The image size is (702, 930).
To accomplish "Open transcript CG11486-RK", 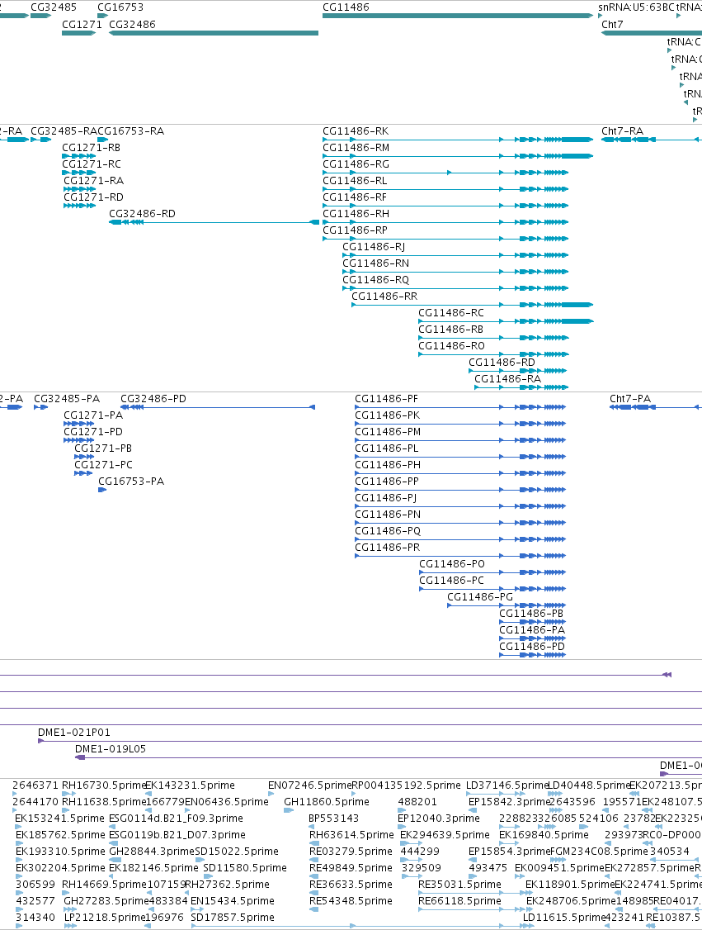I will pos(356,131).
